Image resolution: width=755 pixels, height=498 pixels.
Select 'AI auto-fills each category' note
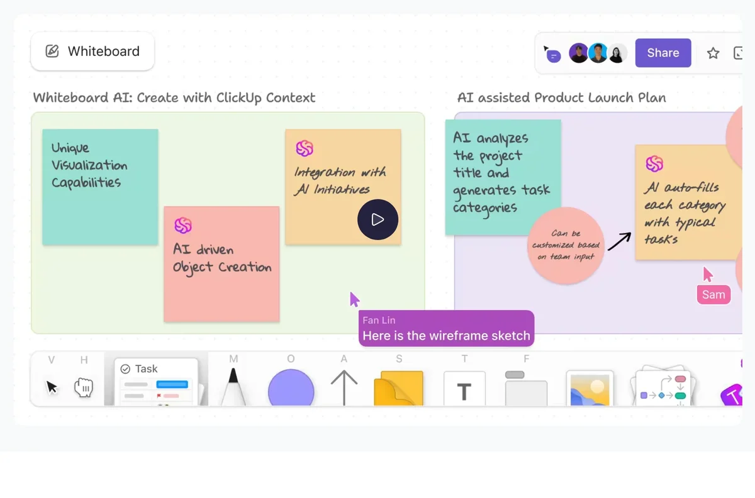point(689,202)
